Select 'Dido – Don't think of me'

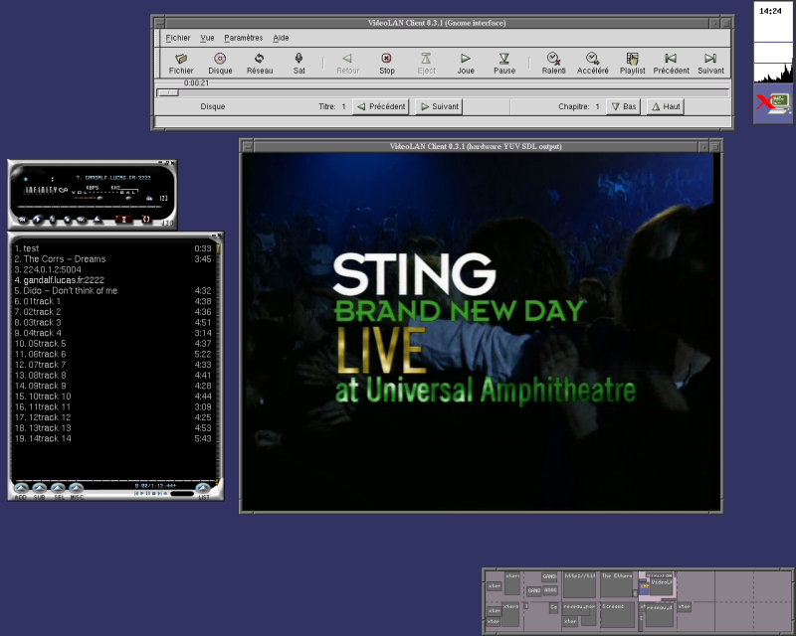[x=112, y=290]
